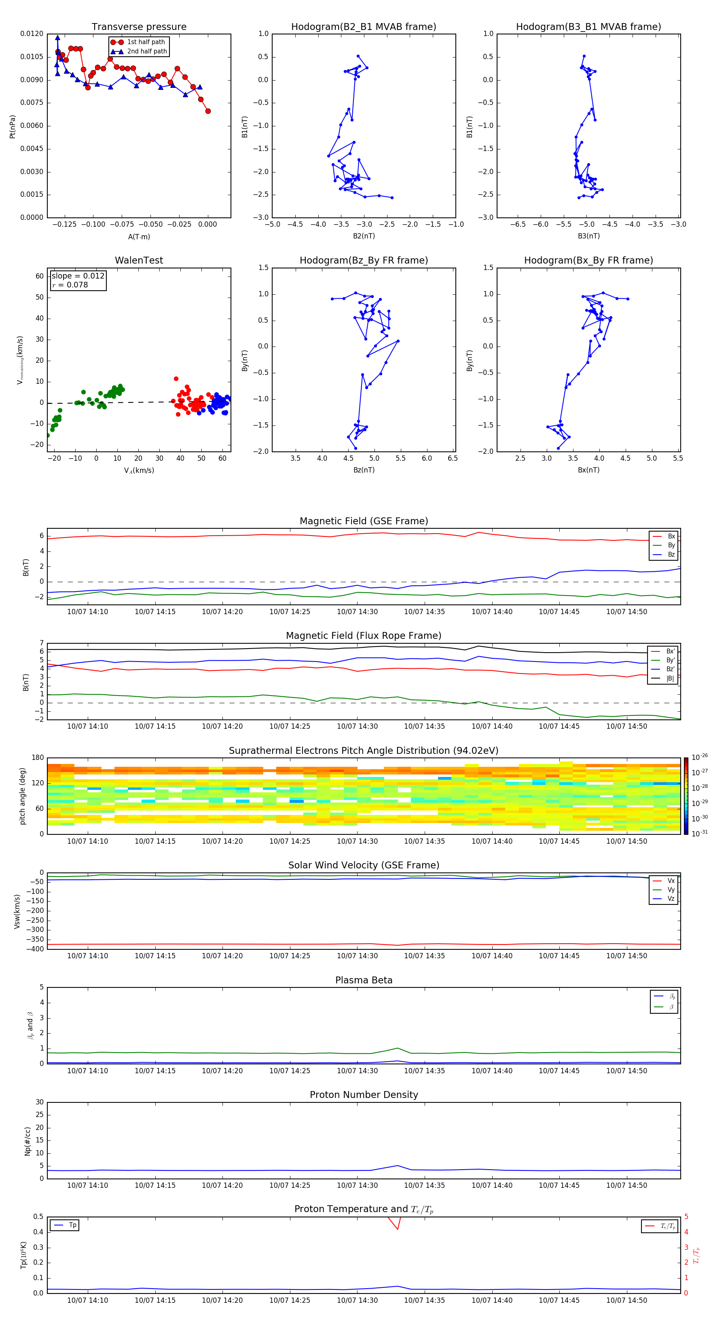This screenshot has height=1336, width=728.
Task: Click the 10/07 14:10 tick of Proton Number Density panel
Action: (88, 1185)
